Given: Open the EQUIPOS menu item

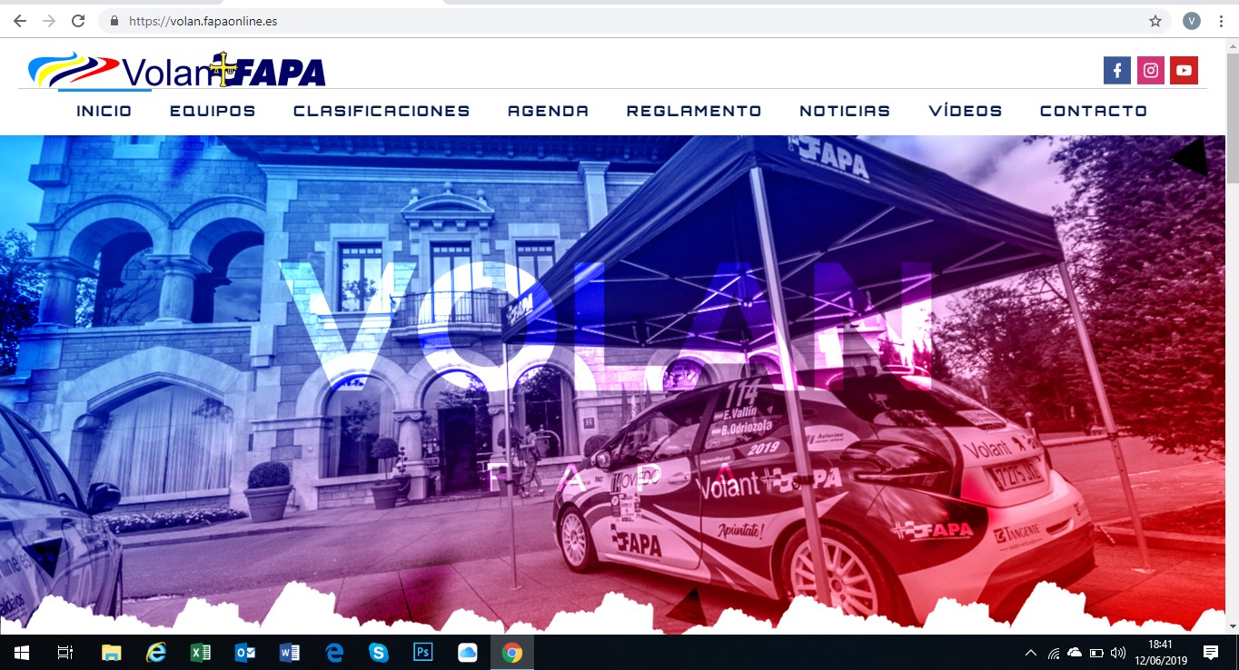Looking at the screenshot, I should [x=213, y=111].
